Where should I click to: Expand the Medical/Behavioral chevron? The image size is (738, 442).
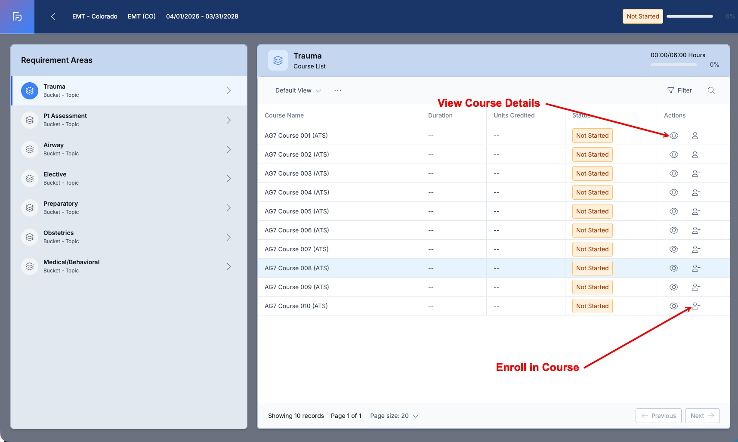pos(229,266)
